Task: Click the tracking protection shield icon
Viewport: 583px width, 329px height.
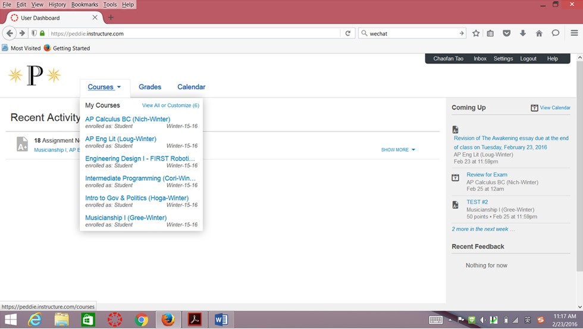Action: click(x=34, y=33)
